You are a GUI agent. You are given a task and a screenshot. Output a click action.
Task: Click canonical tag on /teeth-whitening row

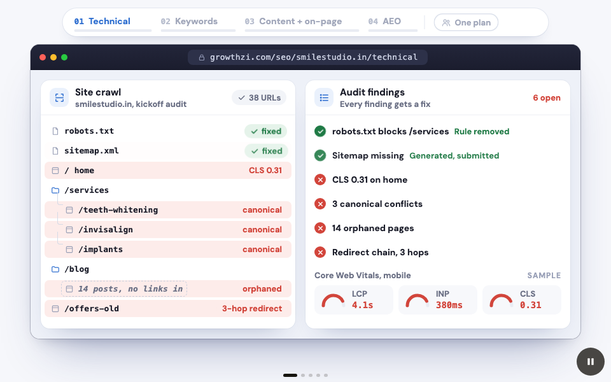tap(262, 209)
